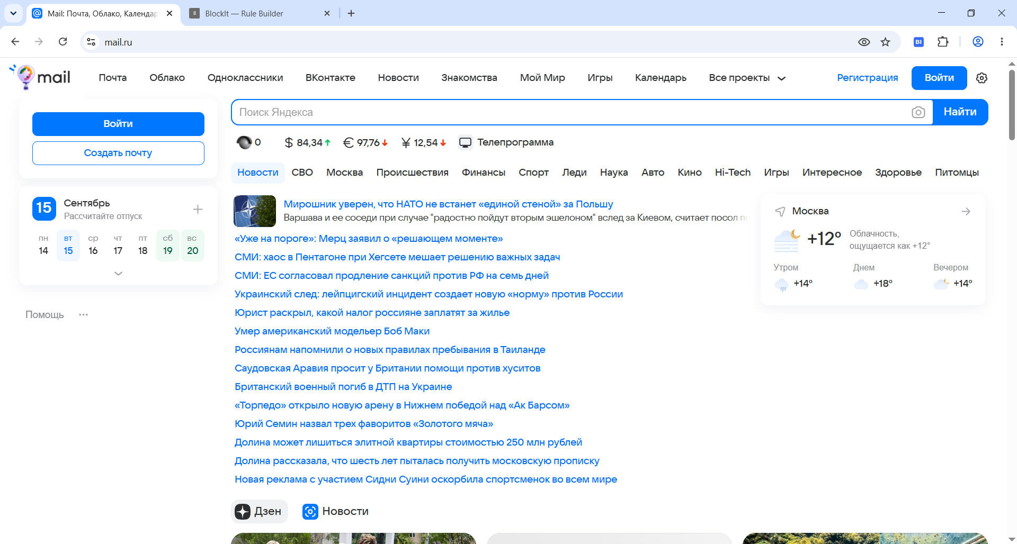Click the blue Войти button in sidebar

(x=118, y=124)
